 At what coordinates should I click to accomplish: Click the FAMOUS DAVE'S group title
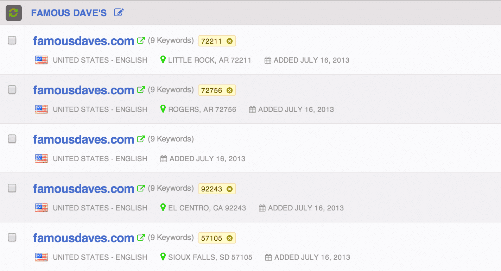coord(69,13)
